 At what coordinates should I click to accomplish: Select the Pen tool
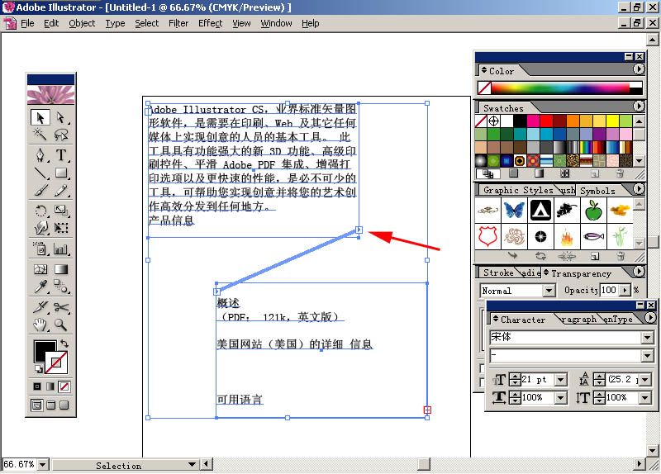click(x=40, y=155)
